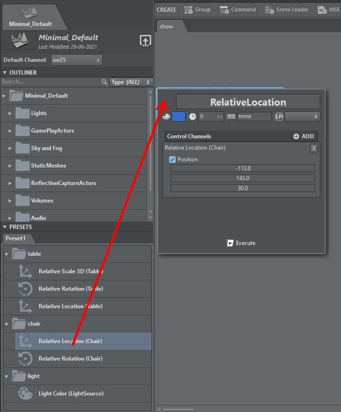
Task: Expand the Lights folder in outliner
Action: 10,113
